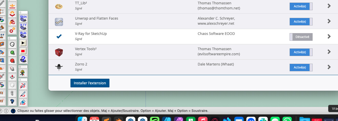Image resolution: width=338 pixels, height=121 pixels.
Task: Enable the V-Ray for SketchUp toggle
Action: [301, 37]
